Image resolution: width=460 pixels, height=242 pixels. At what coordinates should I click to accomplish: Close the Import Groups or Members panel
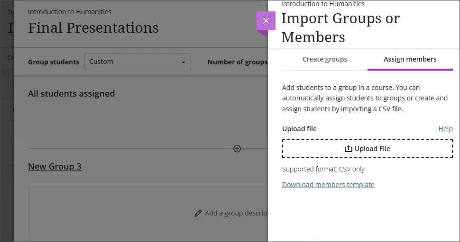coord(266,21)
